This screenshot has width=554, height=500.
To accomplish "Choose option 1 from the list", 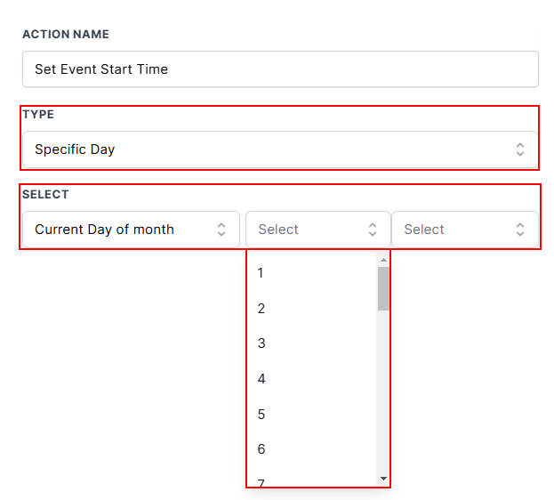I will [261, 273].
